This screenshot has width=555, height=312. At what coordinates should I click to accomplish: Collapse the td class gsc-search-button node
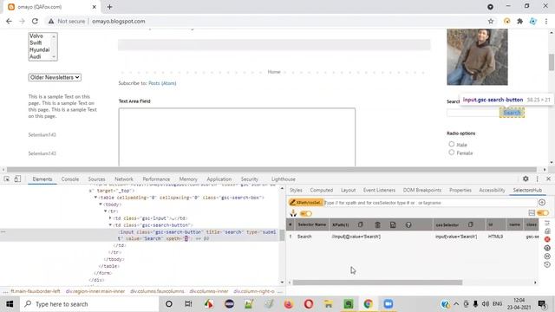click(x=110, y=225)
